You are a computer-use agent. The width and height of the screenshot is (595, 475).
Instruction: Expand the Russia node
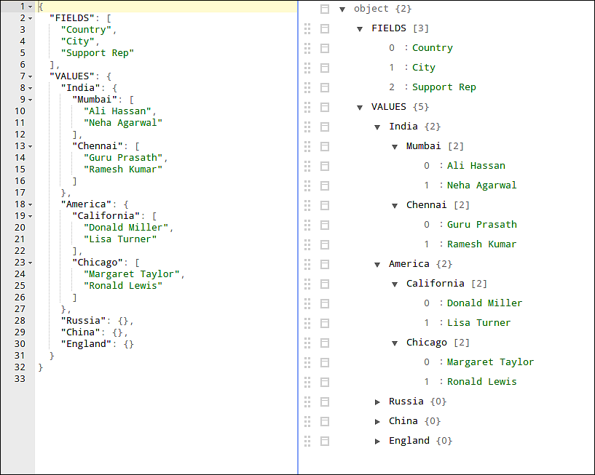click(377, 401)
